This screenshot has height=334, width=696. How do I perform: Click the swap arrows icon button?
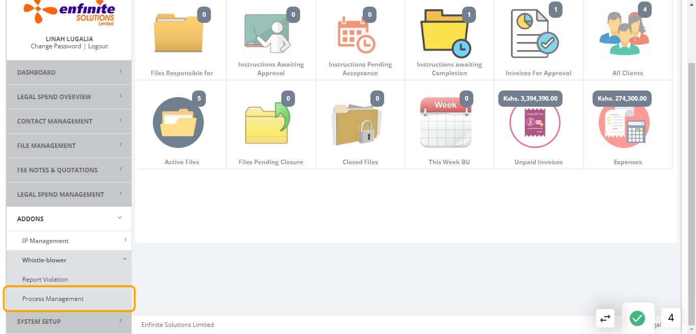[605, 318]
